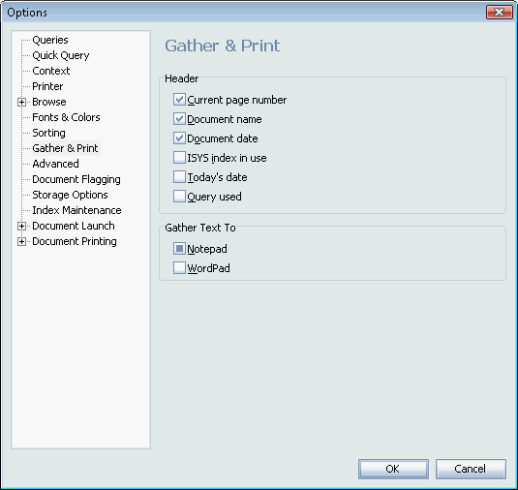Open Index Maintenance settings

pos(76,210)
